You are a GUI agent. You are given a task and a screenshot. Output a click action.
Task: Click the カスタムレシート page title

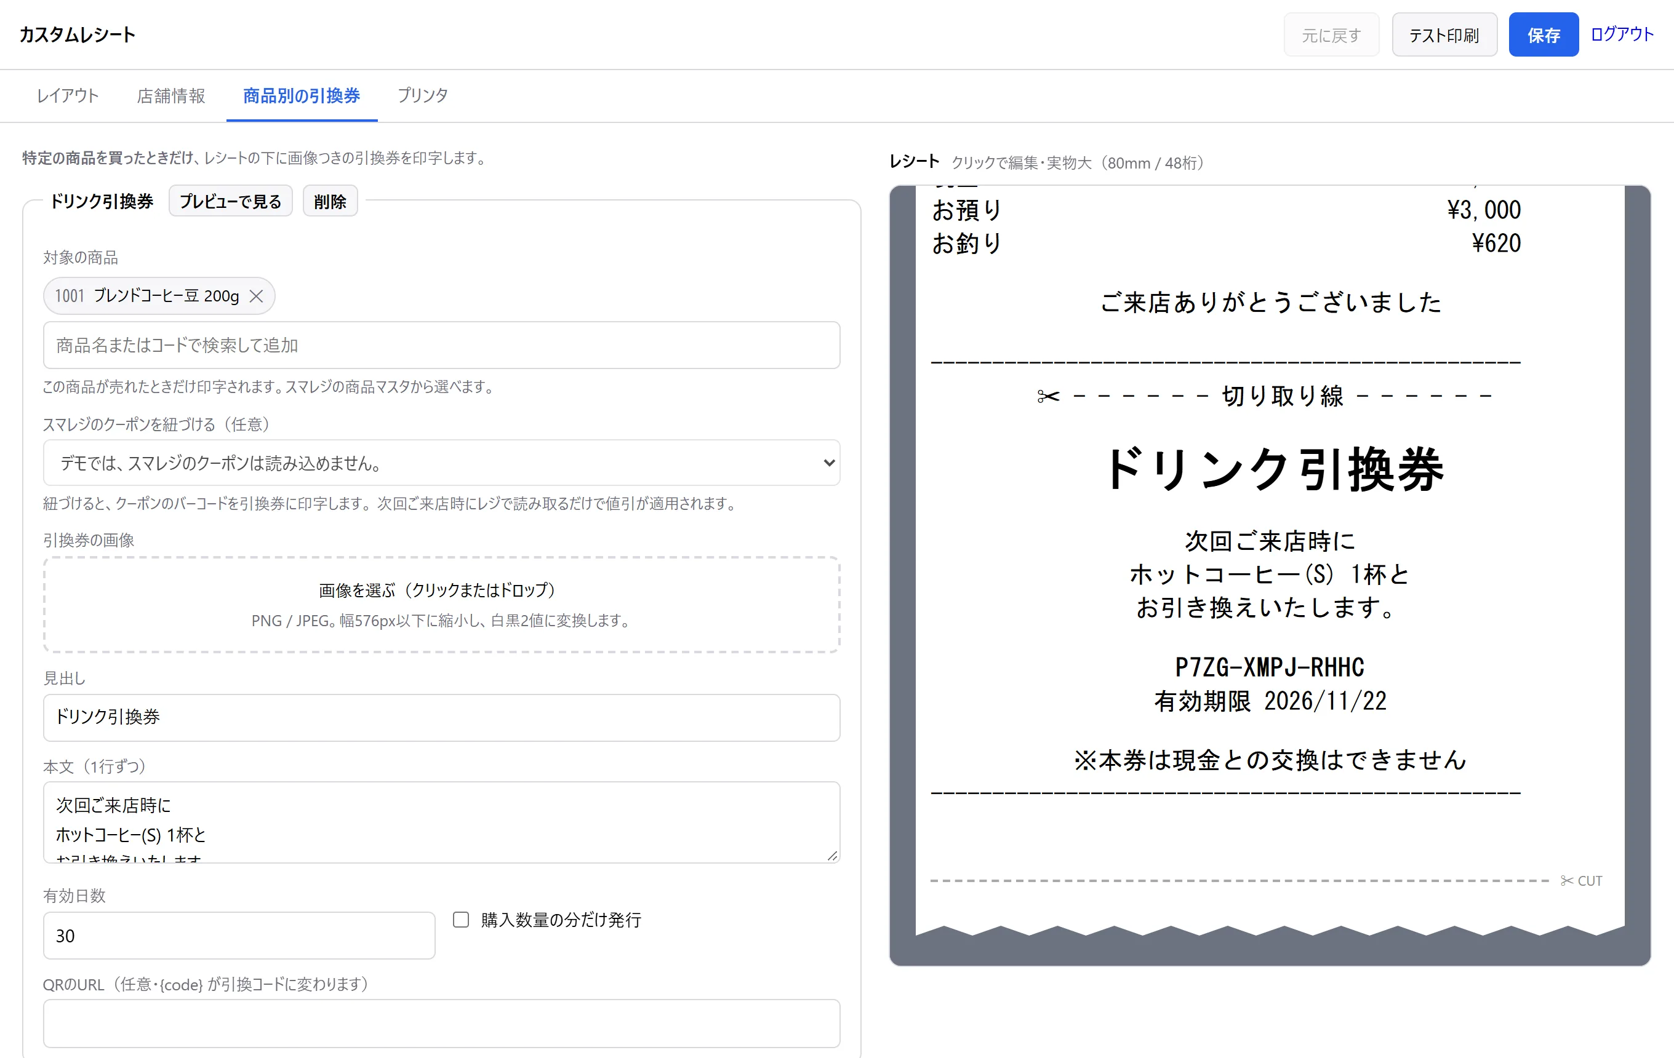coord(77,34)
